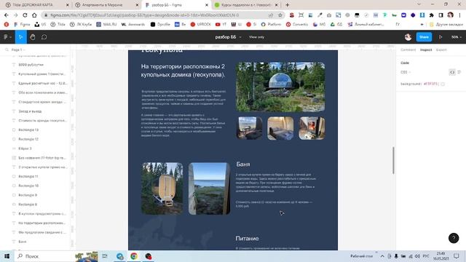Click the large geodome photo on canvas
Viewport: 466px width, 262px height.
(x=280, y=87)
